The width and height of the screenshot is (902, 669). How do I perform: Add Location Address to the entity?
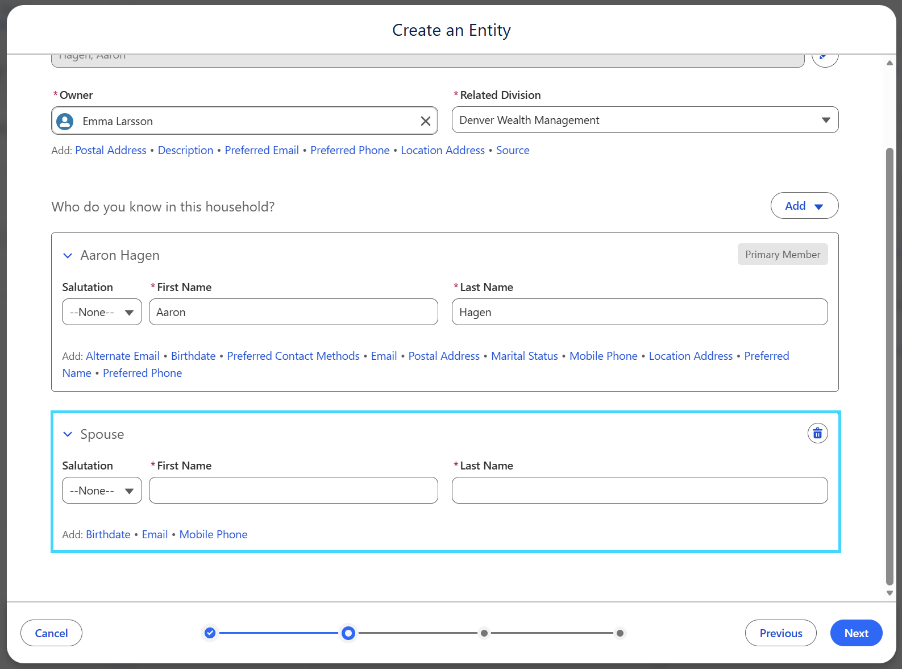443,150
